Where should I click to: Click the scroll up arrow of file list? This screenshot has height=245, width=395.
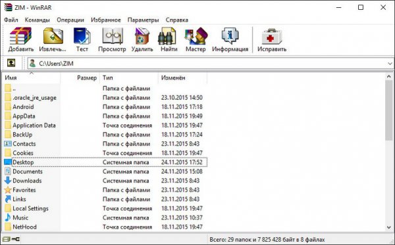click(x=389, y=76)
